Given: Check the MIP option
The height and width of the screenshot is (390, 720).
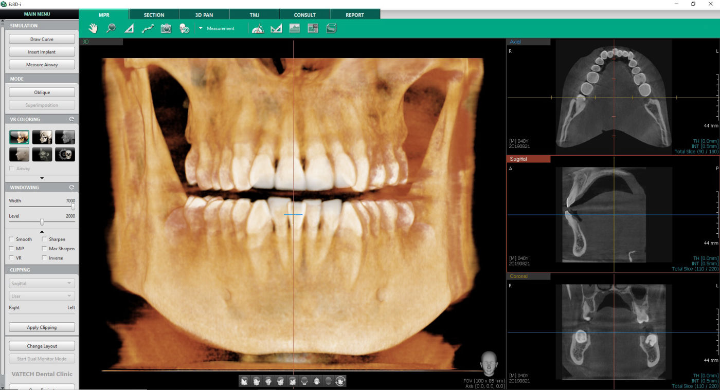Looking at the screenshot, I should pyautogui.click(x=12, y=248).
